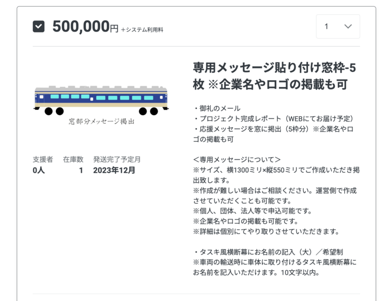Screen dimensions: 385x301
Task: Click the 作成が難しい場合はご相談ください note
Action: tap(275, 191)
